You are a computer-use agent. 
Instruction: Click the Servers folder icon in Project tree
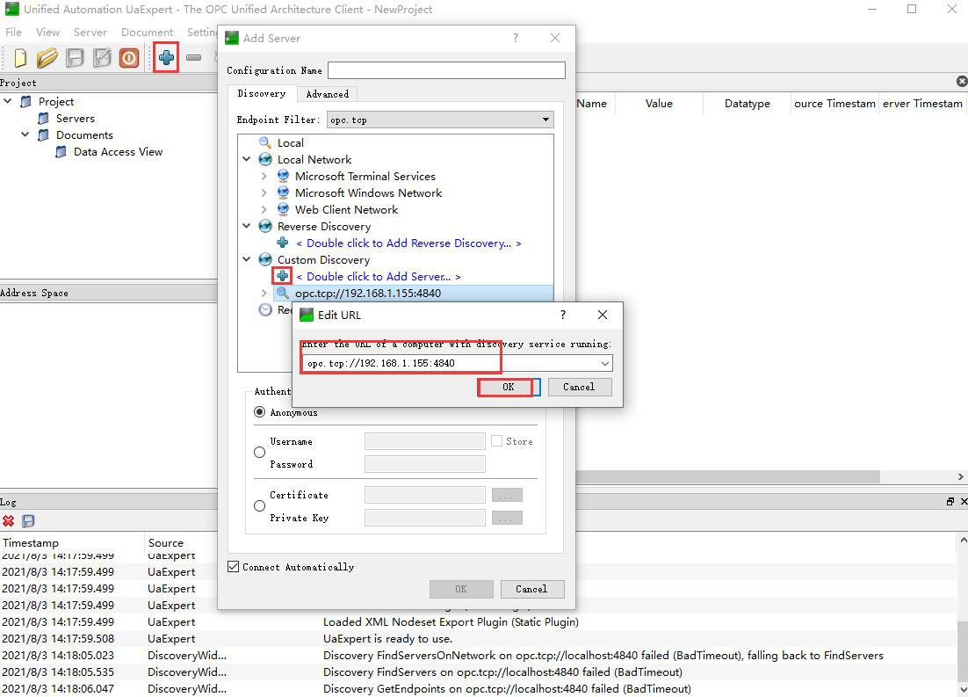tap(43, 118)
